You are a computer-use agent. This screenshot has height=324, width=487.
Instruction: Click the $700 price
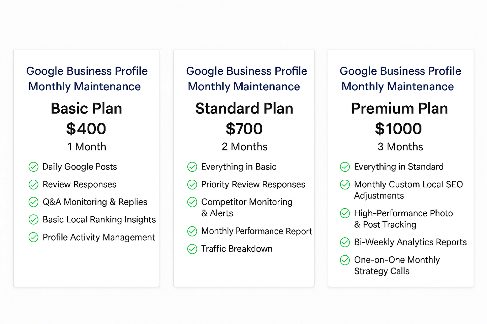point(244,129)
